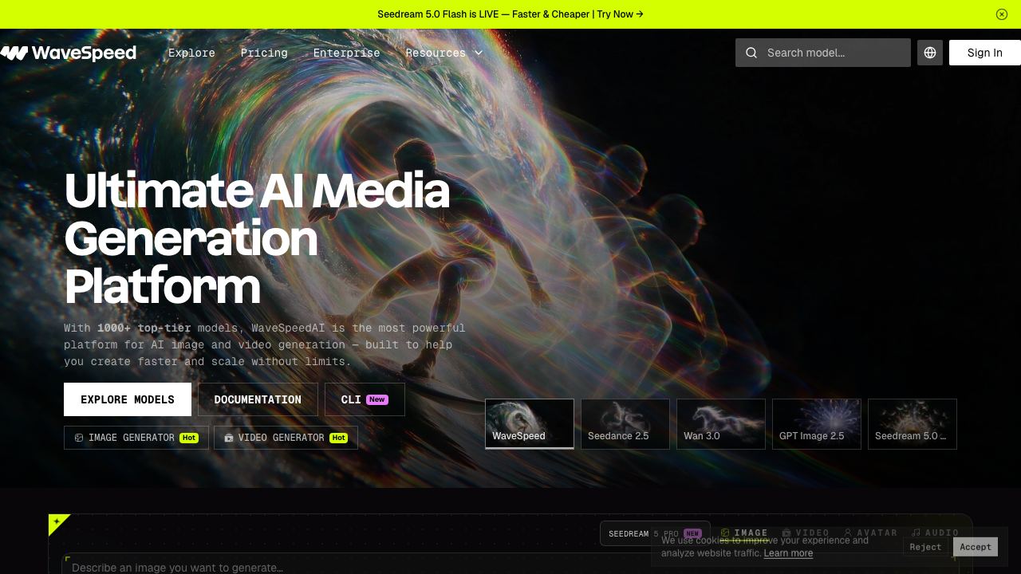The width and height of the screenshot is (1021, 574).
Task: Open the CLI New button
Action: 365,399
